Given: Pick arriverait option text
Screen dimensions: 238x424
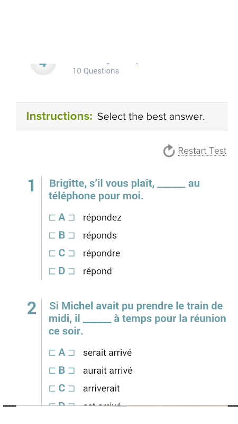Looking at the screenshot, I should (102, 388).
